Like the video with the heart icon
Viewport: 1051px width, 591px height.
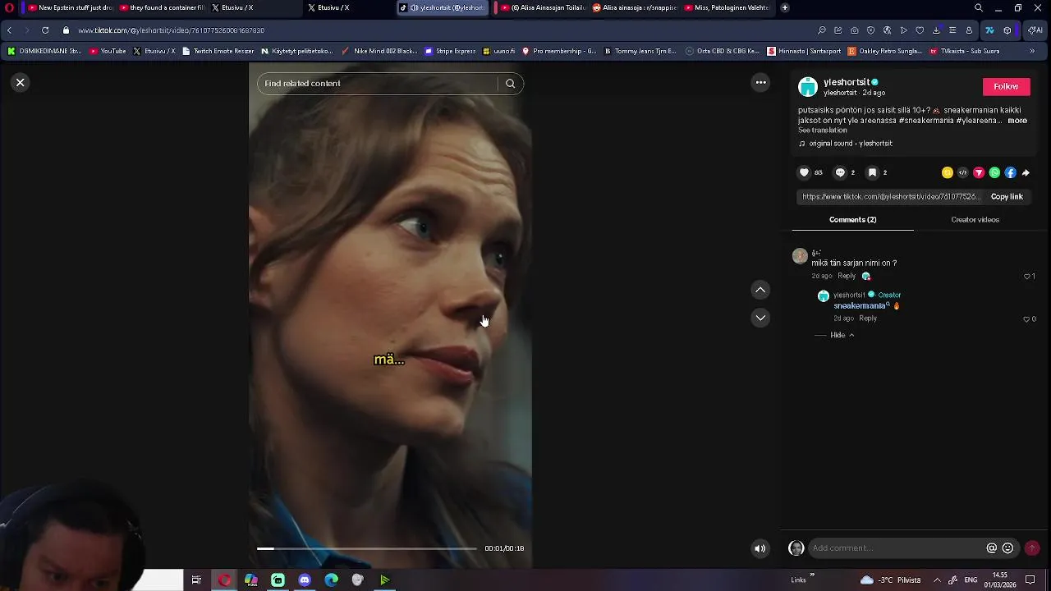pos(804,172)
